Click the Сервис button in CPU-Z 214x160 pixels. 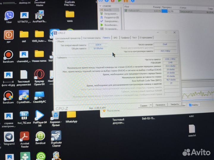pos(144,105)
